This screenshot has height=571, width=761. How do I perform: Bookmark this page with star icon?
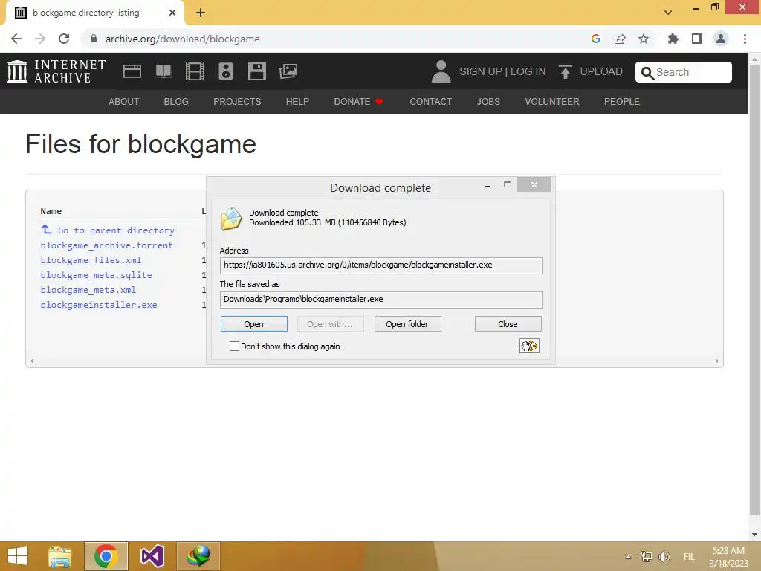[644, 39]
